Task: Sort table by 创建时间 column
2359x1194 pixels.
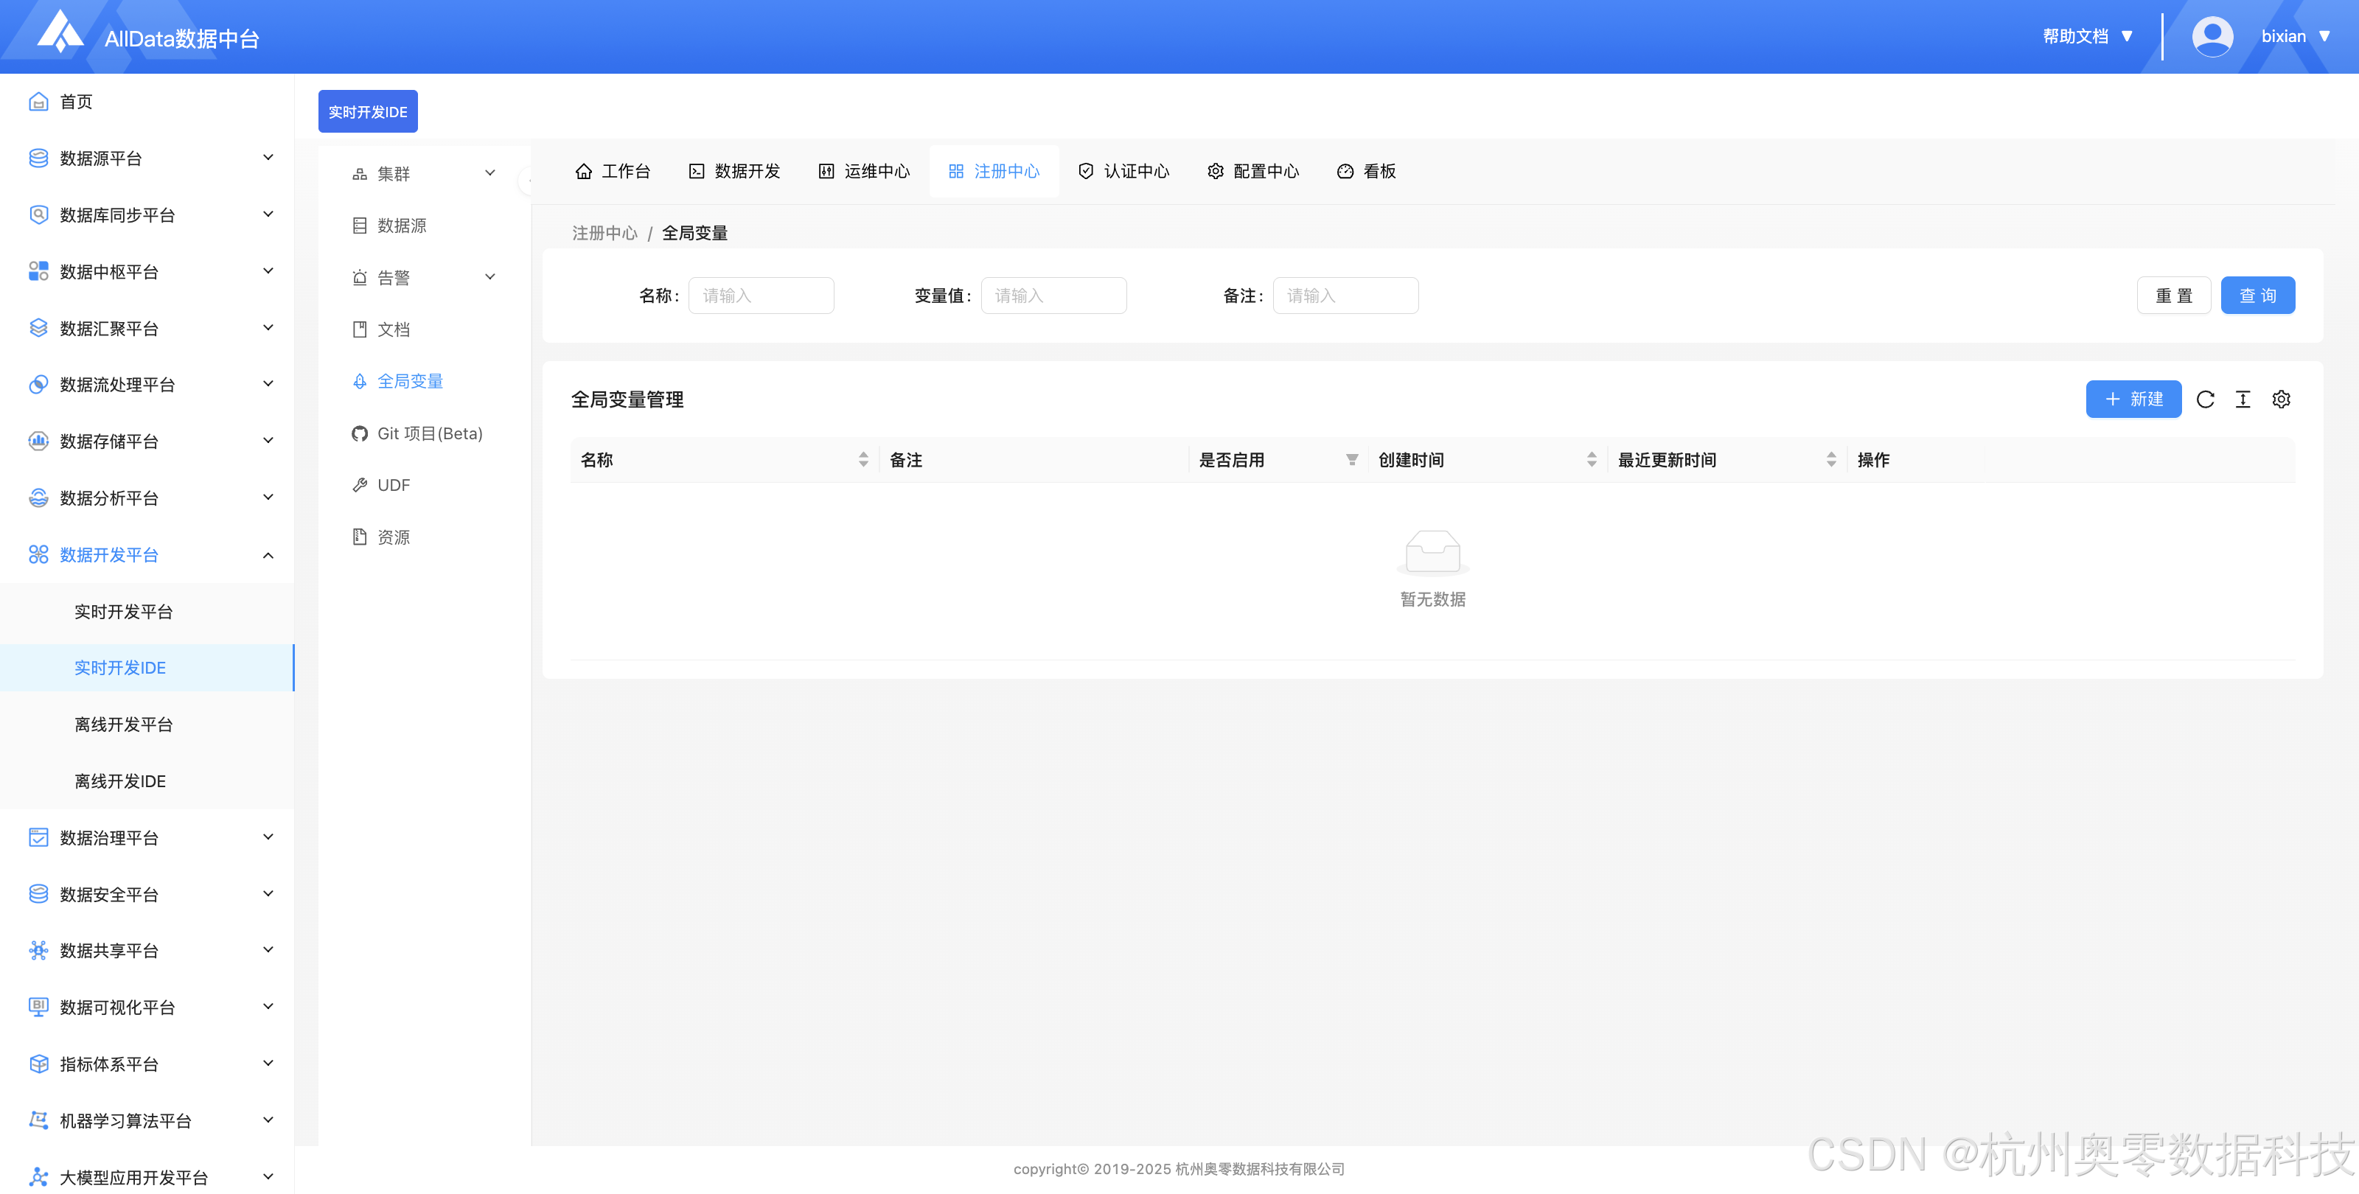Action: 1592,460
